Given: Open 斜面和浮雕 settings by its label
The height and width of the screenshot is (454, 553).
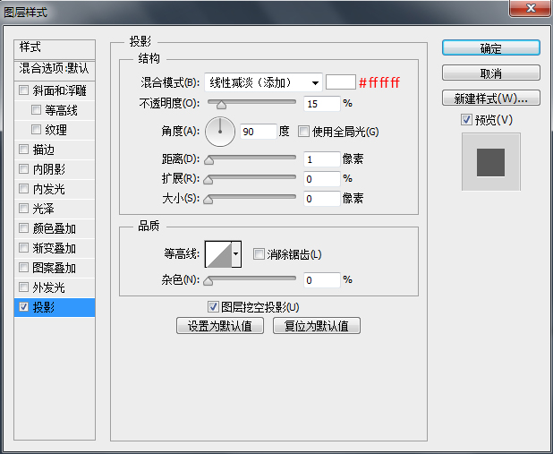Looking at the screenshot, I should tap(59, 90).
